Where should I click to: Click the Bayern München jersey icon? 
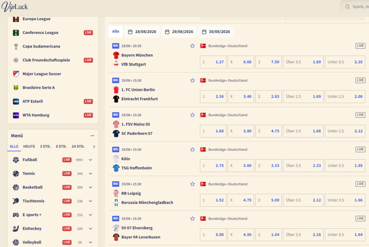point(116,55)
